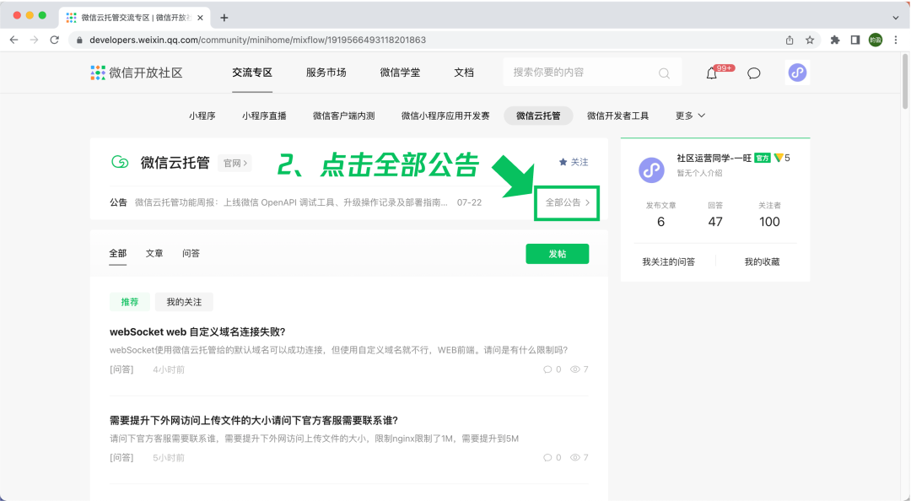Open the browser extensions puzzle icon

pos(835,40)
